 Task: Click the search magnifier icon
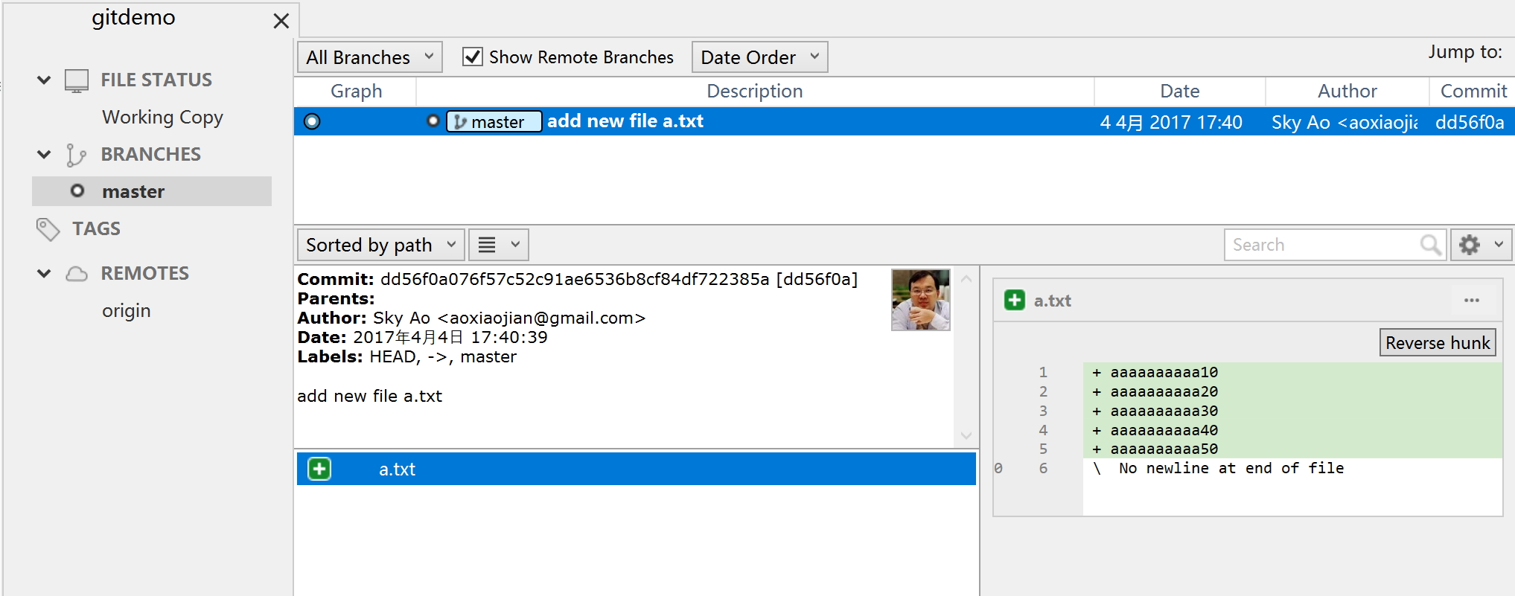1429,245
